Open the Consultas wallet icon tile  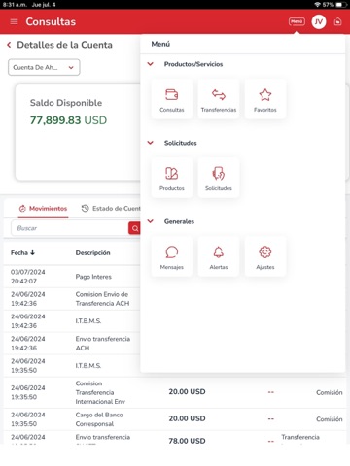(x=172, y=99)
